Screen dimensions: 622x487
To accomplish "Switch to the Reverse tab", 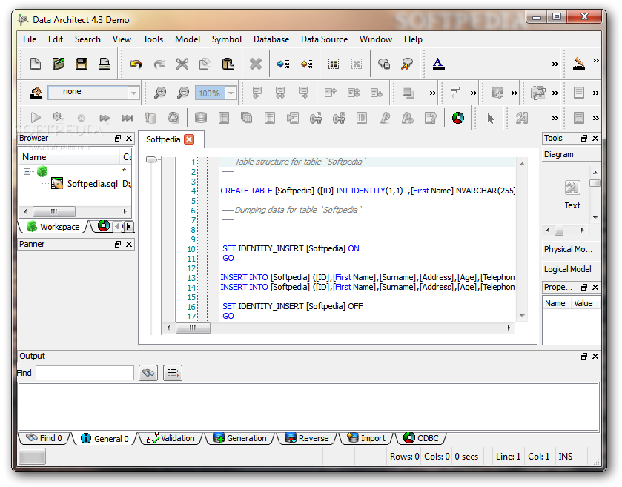I will (x=307, y=438).
